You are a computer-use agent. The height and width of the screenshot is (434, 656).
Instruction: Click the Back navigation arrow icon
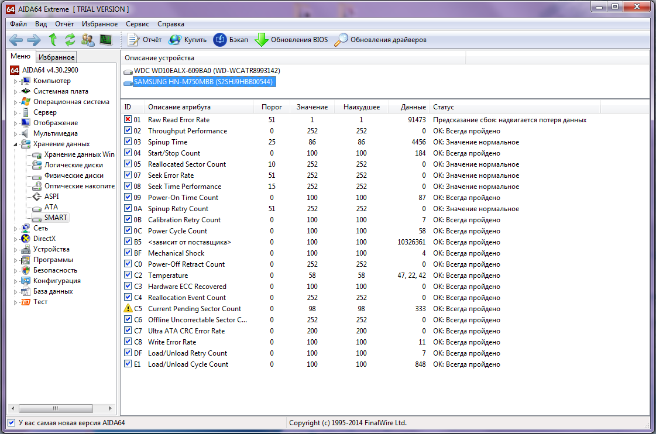tap(16, 40)
